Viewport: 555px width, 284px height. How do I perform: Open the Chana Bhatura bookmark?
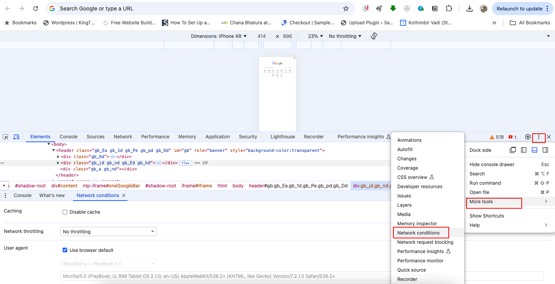click(x=246, y=23)
